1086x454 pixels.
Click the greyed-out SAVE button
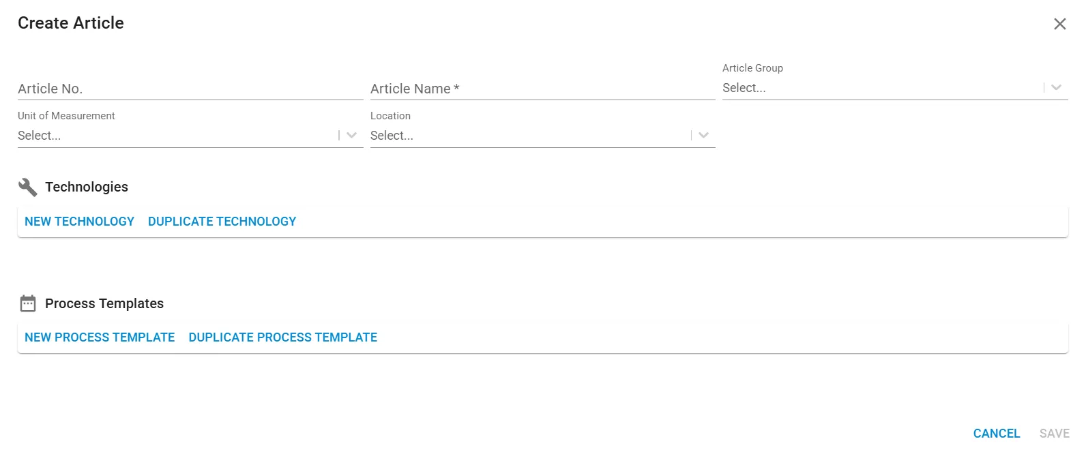[x=1055, y=434]
